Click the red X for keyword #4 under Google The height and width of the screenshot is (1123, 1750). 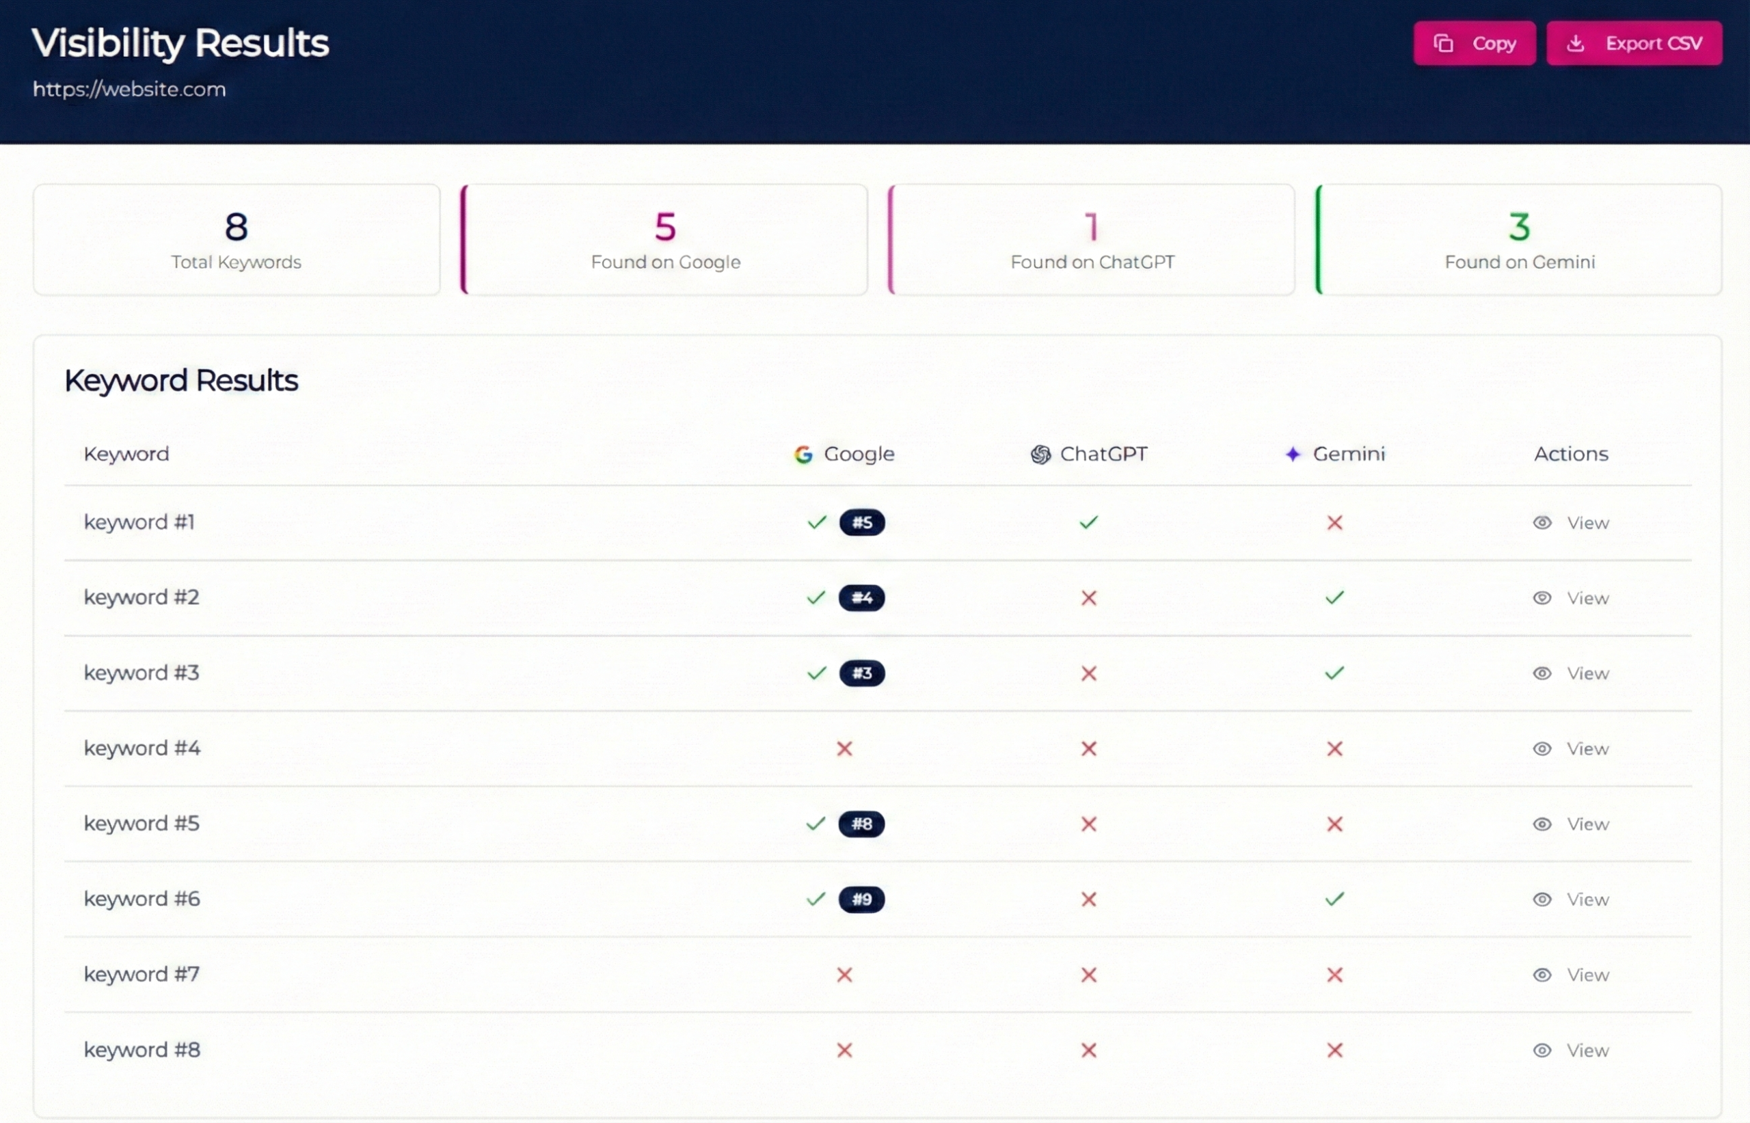844,748
